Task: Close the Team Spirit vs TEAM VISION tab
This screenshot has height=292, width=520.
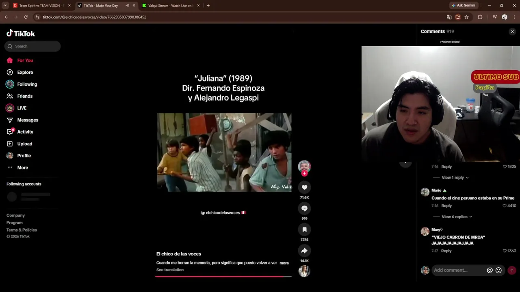Action: click(69, 6)
